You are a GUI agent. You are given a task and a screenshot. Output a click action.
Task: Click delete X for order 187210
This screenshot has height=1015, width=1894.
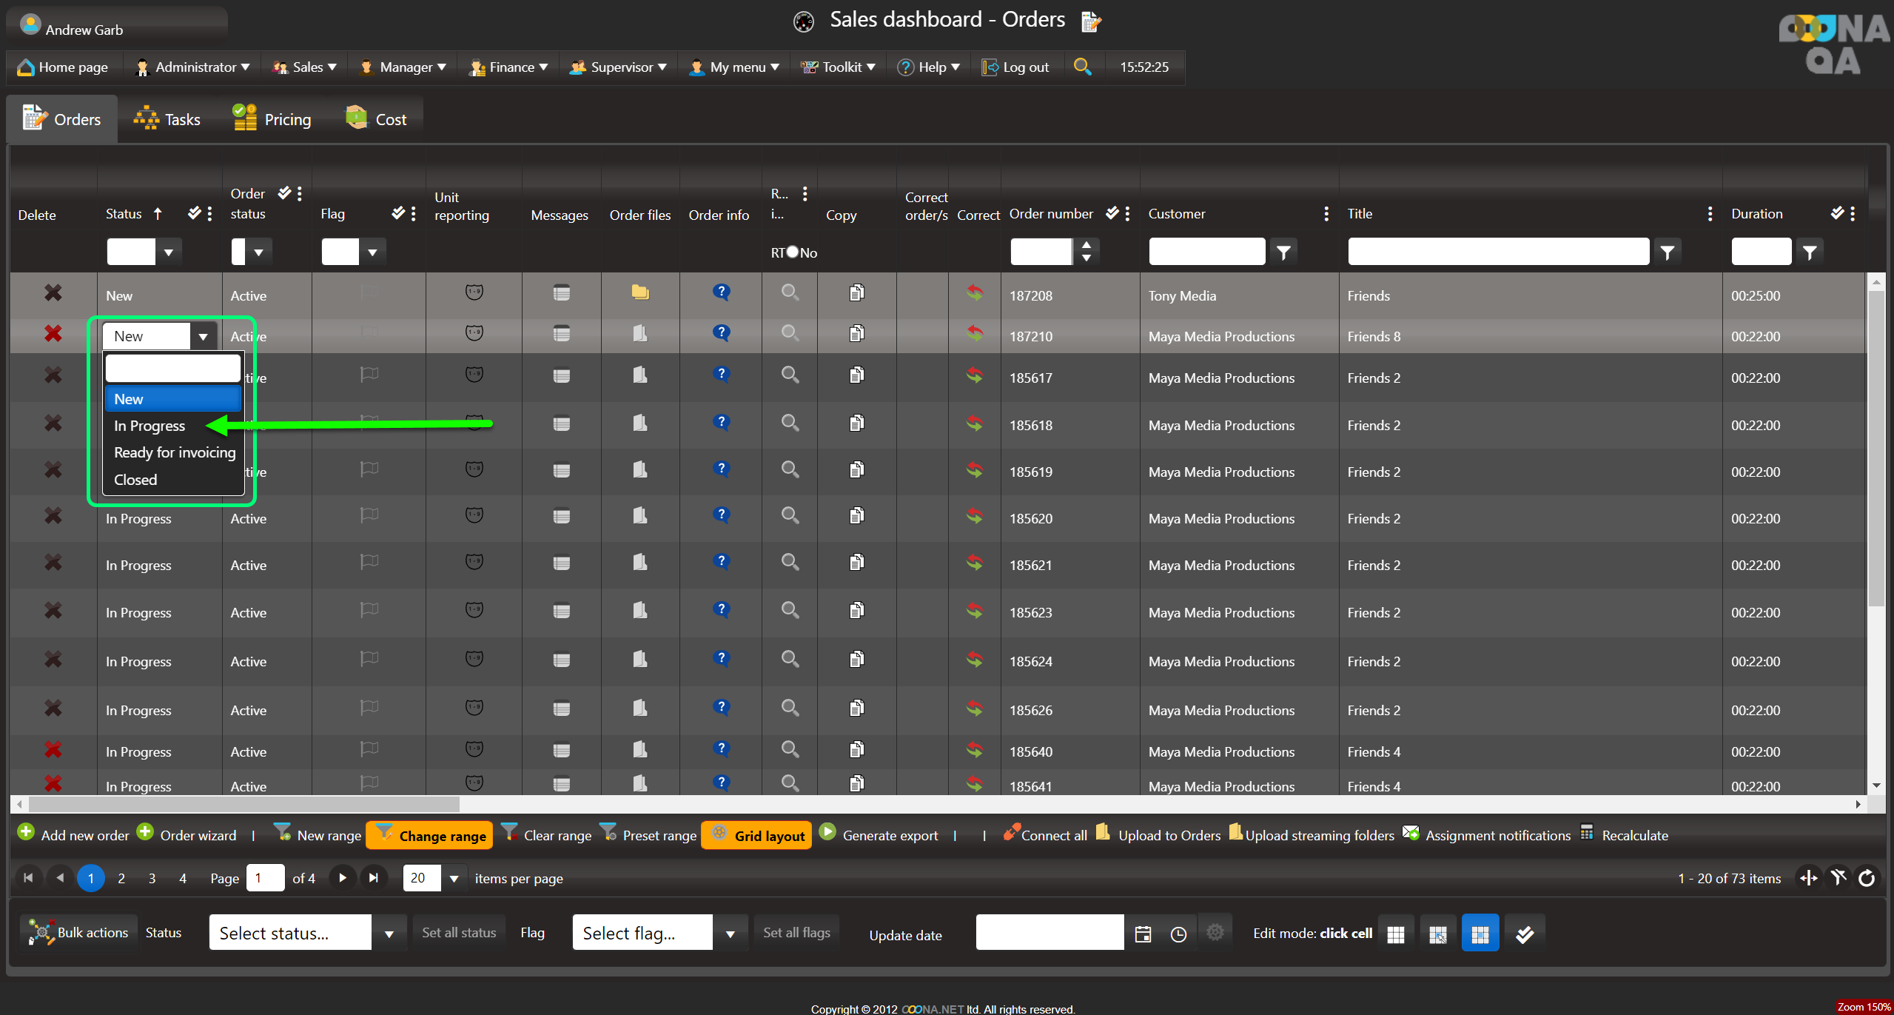click(x=53, y=334)
